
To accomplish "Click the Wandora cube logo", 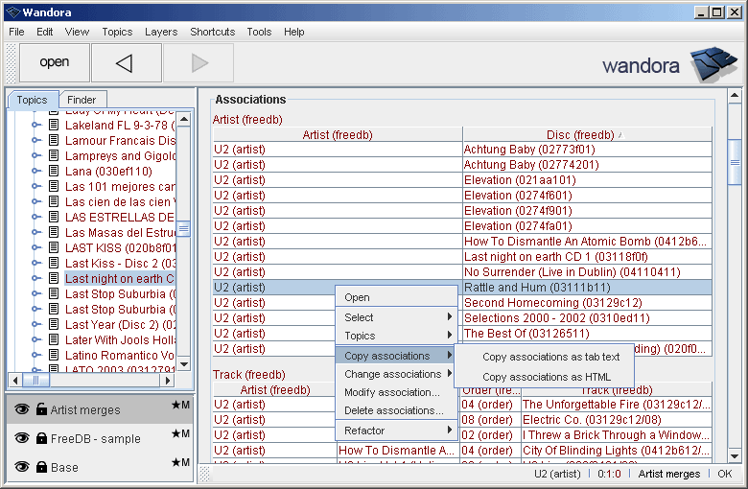I will pos(714,63).
